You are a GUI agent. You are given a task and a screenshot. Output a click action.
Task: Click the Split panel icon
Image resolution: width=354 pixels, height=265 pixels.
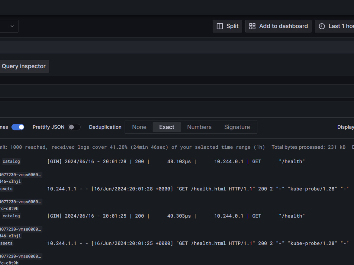(x=220, y=26)
